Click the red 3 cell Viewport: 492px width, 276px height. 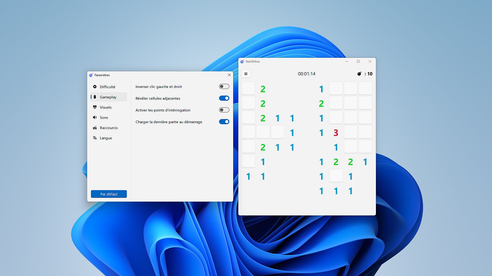click(336, 133)
